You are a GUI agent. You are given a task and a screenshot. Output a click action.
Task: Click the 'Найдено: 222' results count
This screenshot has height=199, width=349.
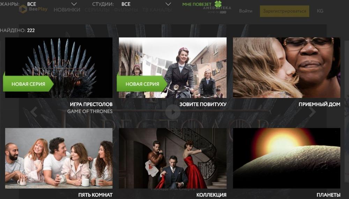(17, 30)
